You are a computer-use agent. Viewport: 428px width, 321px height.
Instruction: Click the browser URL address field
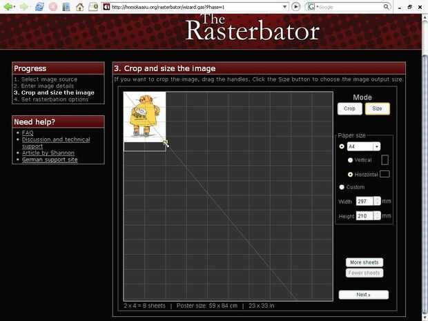coord(195,7)
